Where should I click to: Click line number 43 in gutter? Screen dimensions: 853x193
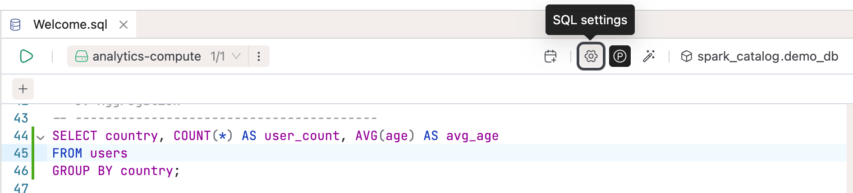pyautogui.click(x=21, y=118)
